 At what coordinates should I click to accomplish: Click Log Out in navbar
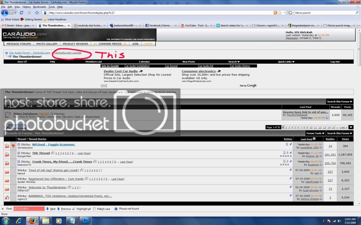(x=335, y=62)
